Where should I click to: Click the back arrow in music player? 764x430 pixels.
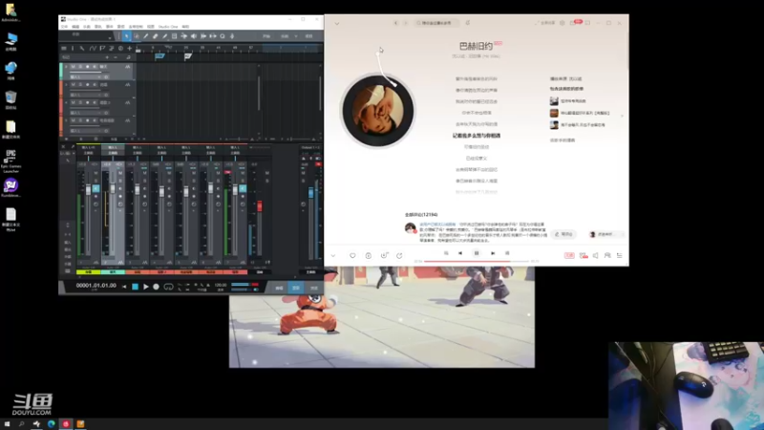[395, 23]
